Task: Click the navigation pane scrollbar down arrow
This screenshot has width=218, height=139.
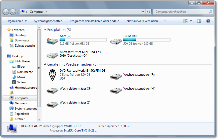Action: coord(39,120)
